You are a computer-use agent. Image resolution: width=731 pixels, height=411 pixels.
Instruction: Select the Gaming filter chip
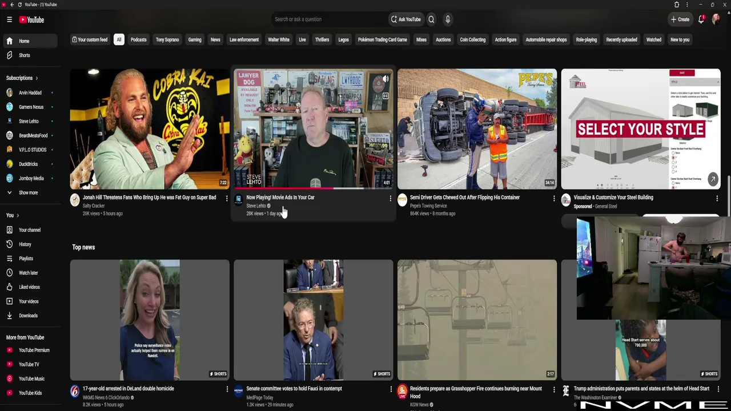195,40
